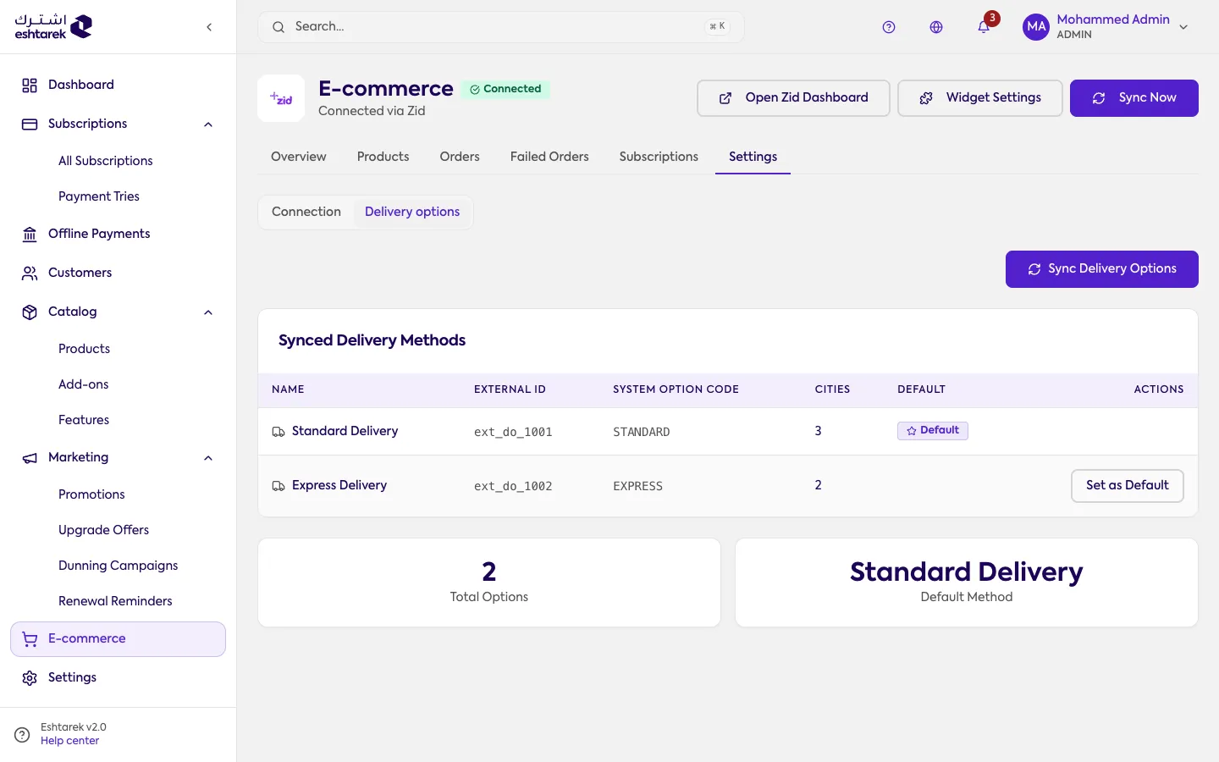This screenshot has height=762, width=1219.
Task: Click the Settings gear icon in the sidebar
Action: pyautogui.click(x=30, y=677)
